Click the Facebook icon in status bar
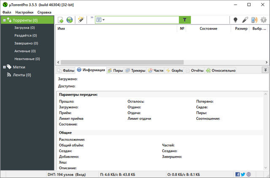Image resolution: width=270 pixels, height=178 pixels. click(x=238, y=174)
